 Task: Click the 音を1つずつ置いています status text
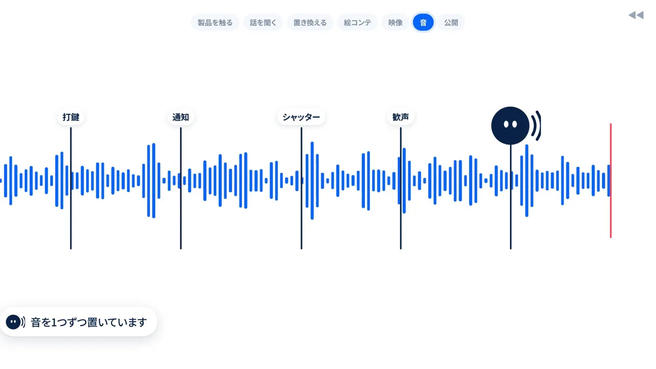89,322
